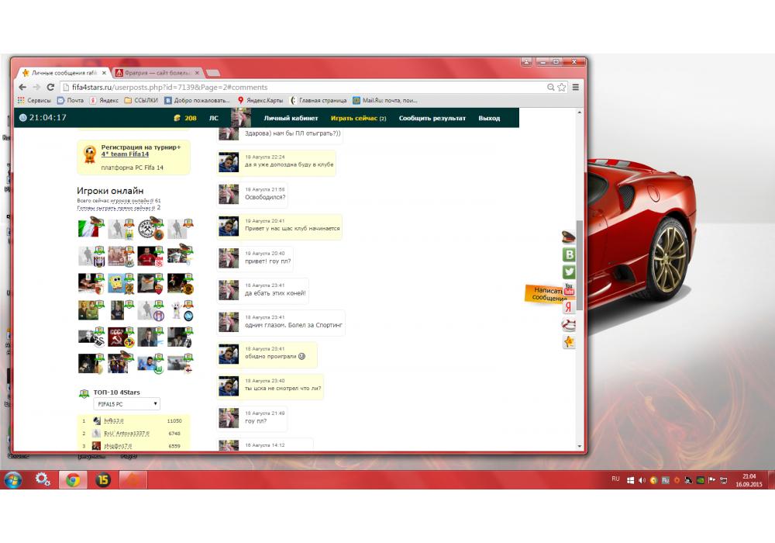This screenshot has height=543, width=775.
Task: Open the 4* team Fifa14 tournament link
Action: [125, 154]
